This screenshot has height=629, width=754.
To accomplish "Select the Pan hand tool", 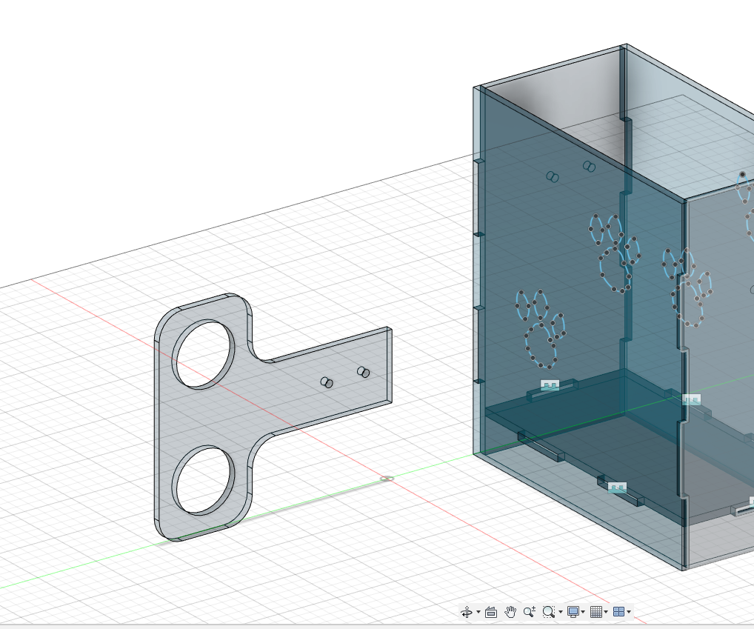I will tap(510, 612).
